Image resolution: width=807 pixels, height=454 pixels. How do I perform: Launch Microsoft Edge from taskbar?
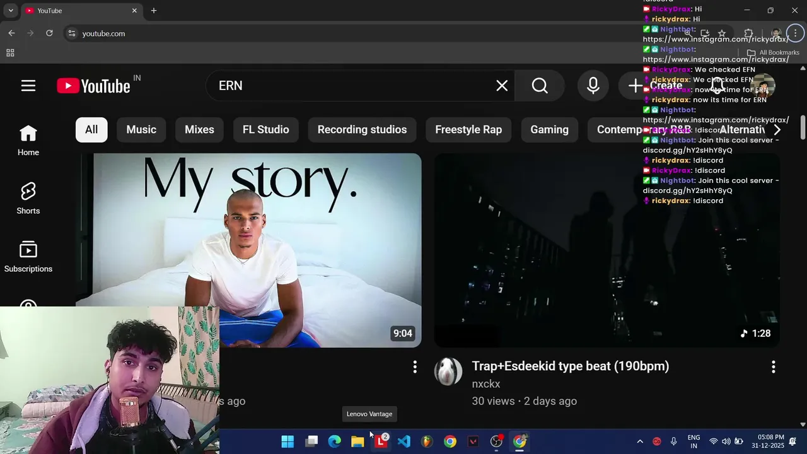[x=334, y=441]
